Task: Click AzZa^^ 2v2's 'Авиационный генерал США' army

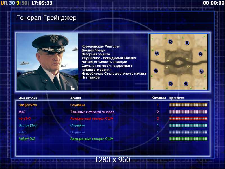Action: (92, 139)
